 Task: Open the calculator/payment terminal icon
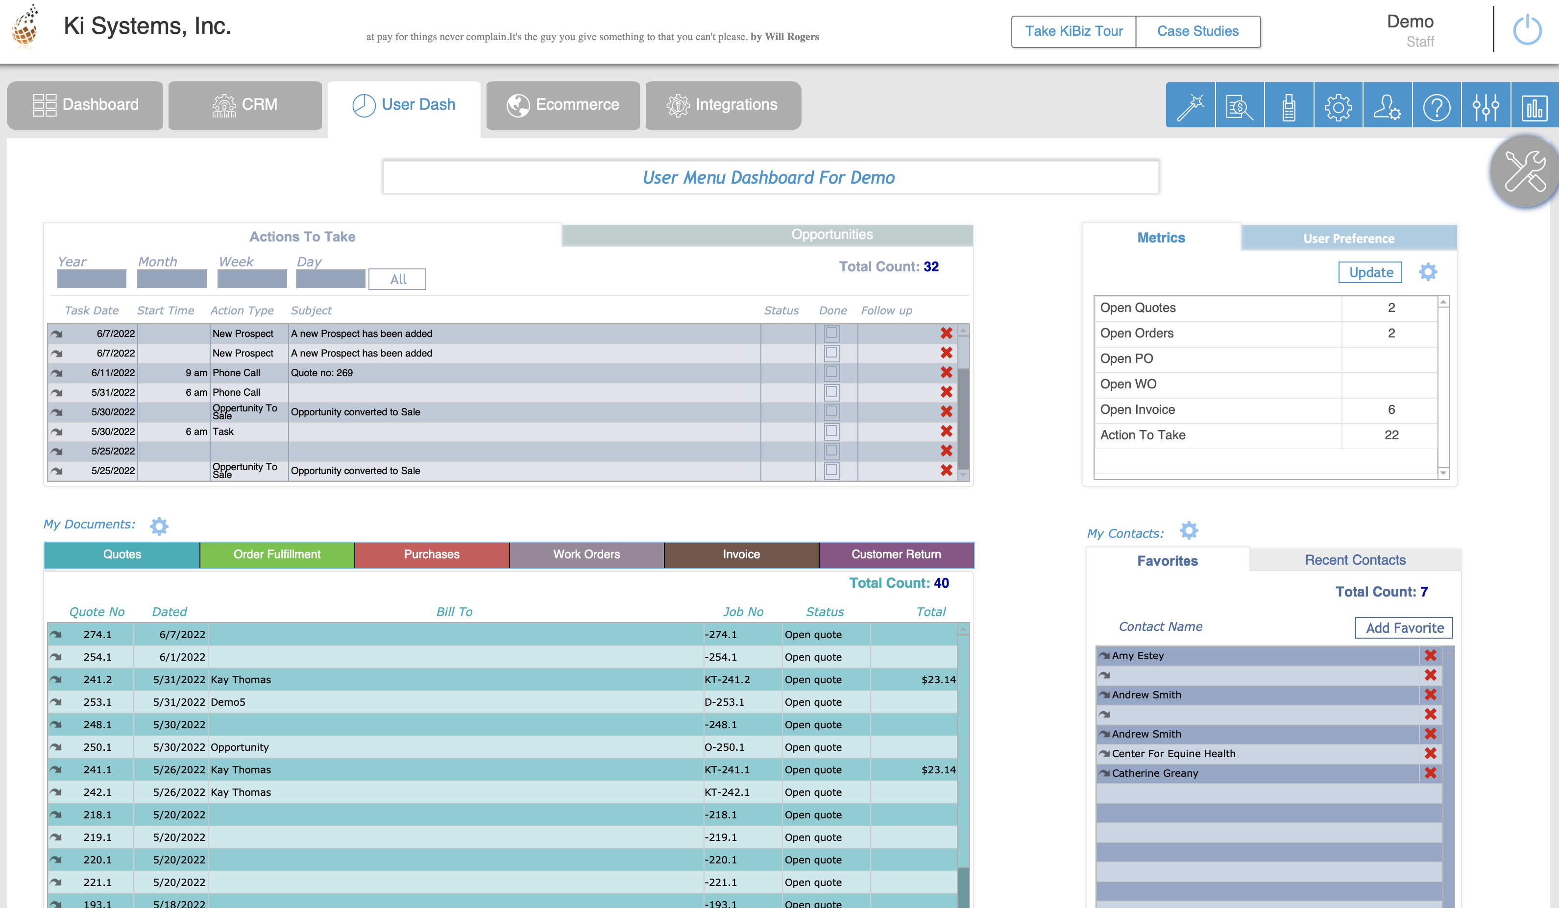pyautogui.click(x=1289, y=106)
